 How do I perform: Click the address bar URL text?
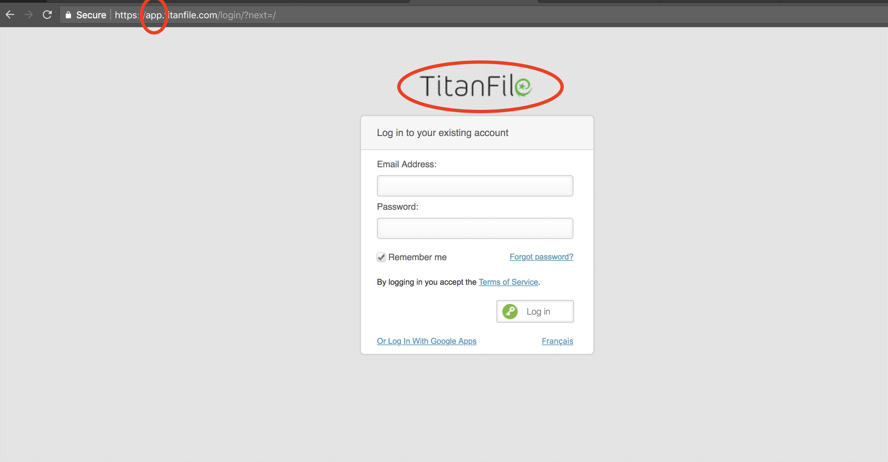click(x=195, y=15)
